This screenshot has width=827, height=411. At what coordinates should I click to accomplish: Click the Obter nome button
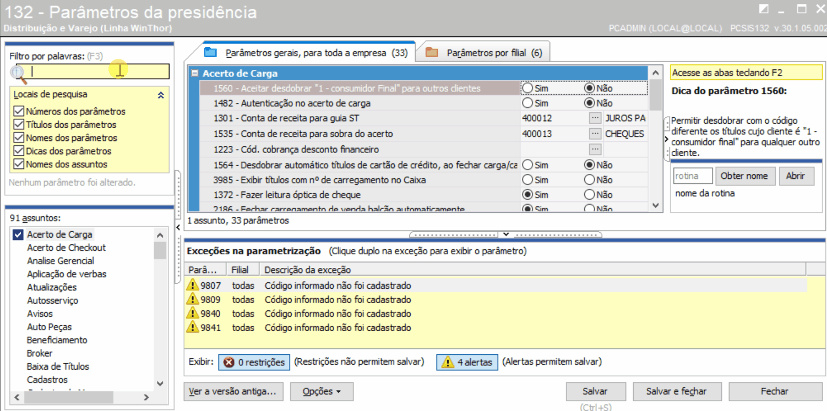click(x=745, y=176)
